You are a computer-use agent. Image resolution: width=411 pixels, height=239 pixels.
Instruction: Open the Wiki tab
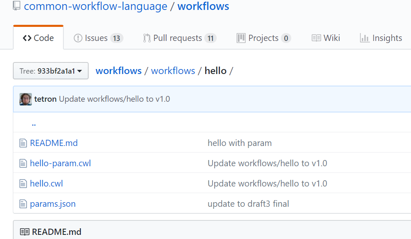point(326,38)
